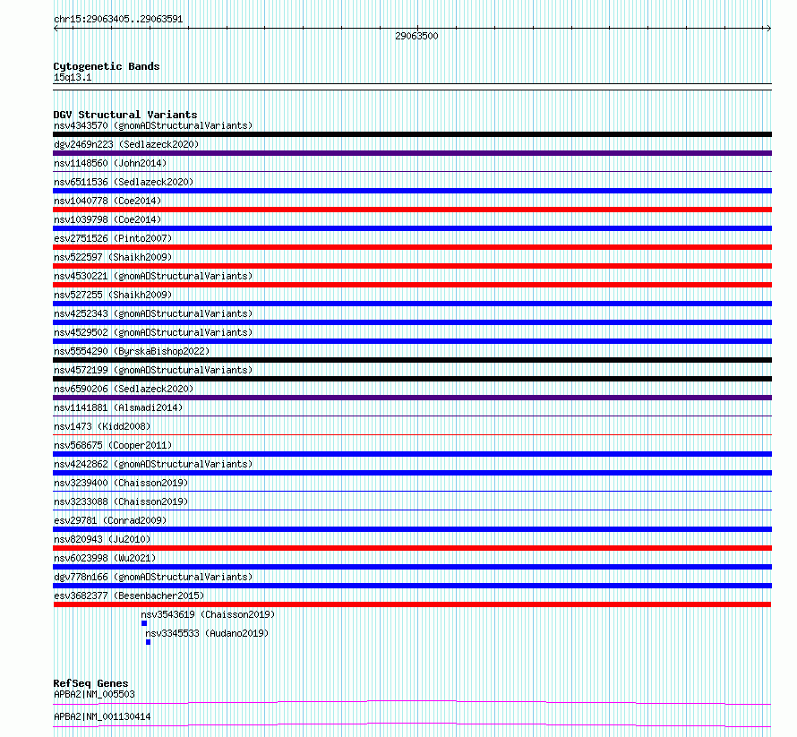The height and width of the screenshot is (737, 797).
Task: Click the nsv4343570 gnomADStructuralVariants label
Action: [x=153, y=125]
